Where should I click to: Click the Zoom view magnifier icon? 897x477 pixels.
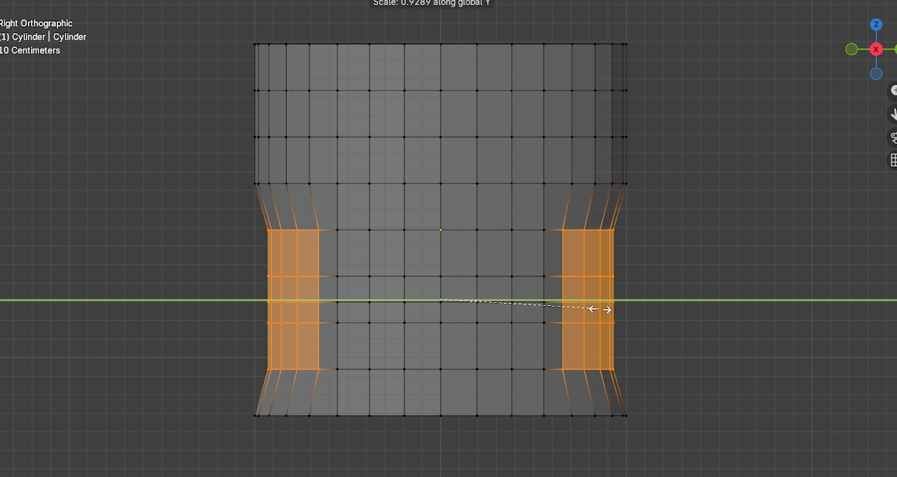pos(894,91)
